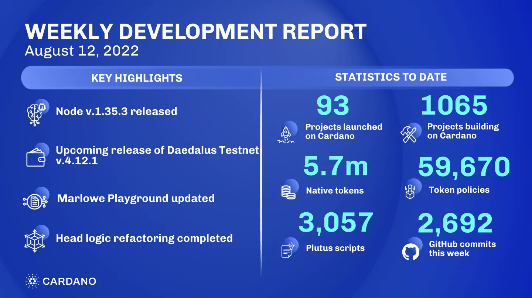Click the 3,057 figure
The image size is (532, 298).
click(x=335, y=223)
